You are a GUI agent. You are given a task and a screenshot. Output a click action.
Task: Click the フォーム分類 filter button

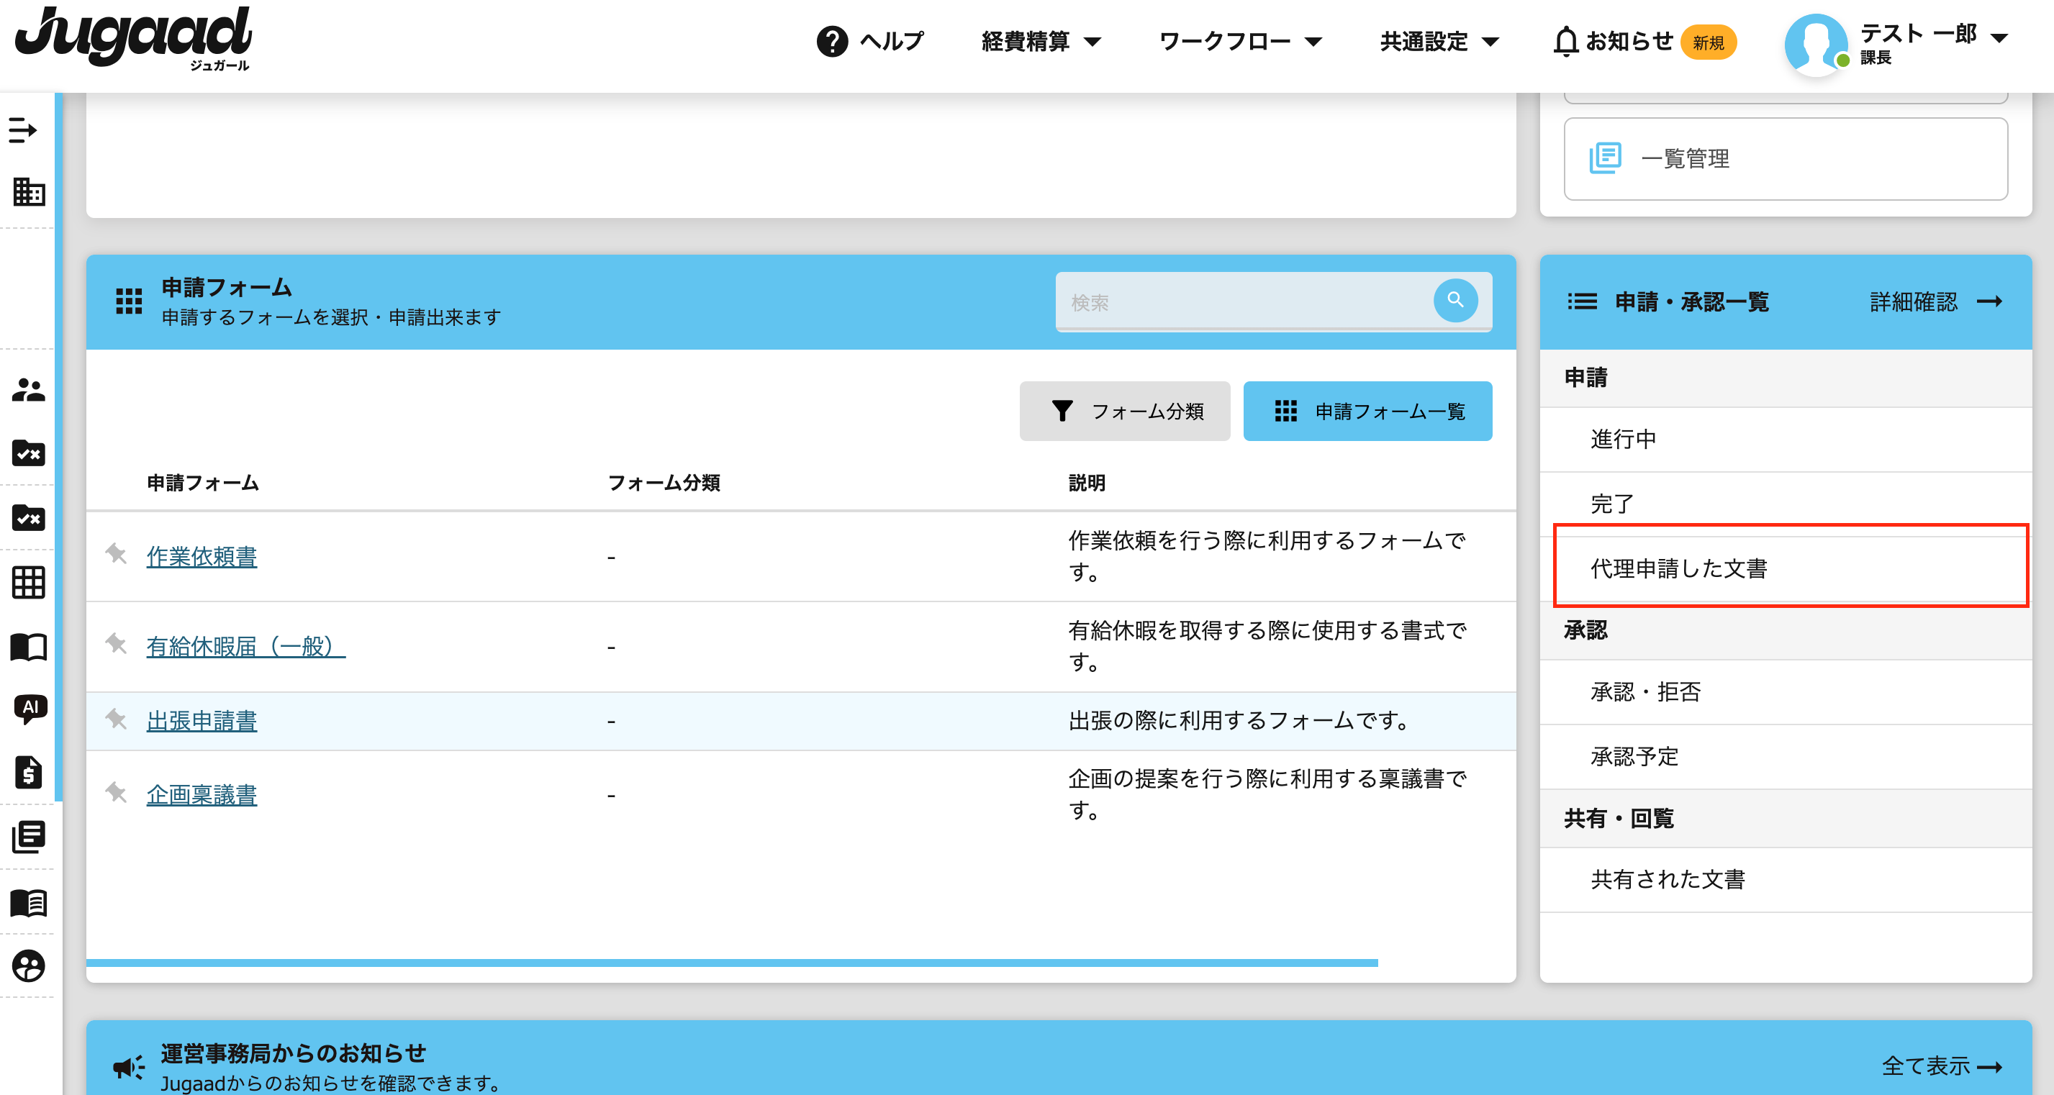pyautogui.click(x=1124, y=412)
